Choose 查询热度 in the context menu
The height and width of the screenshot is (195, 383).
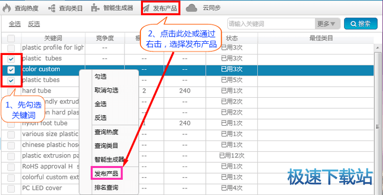(x=109, y=132)
